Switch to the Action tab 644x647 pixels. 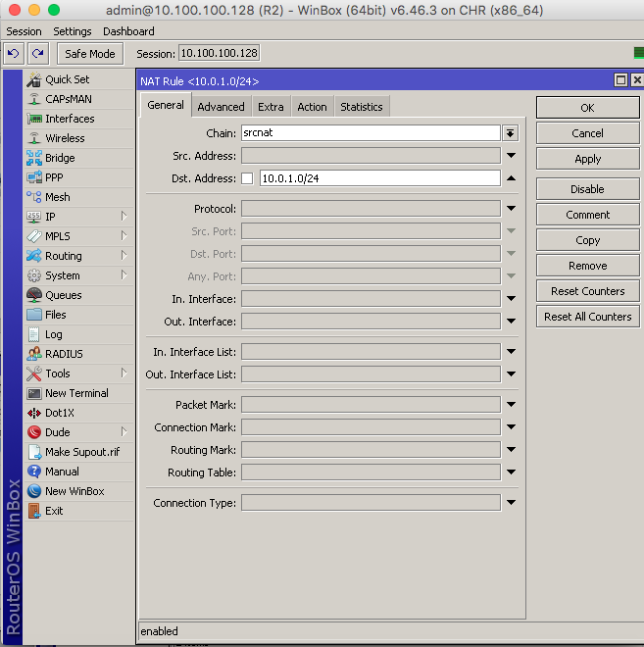pos(312,107)
